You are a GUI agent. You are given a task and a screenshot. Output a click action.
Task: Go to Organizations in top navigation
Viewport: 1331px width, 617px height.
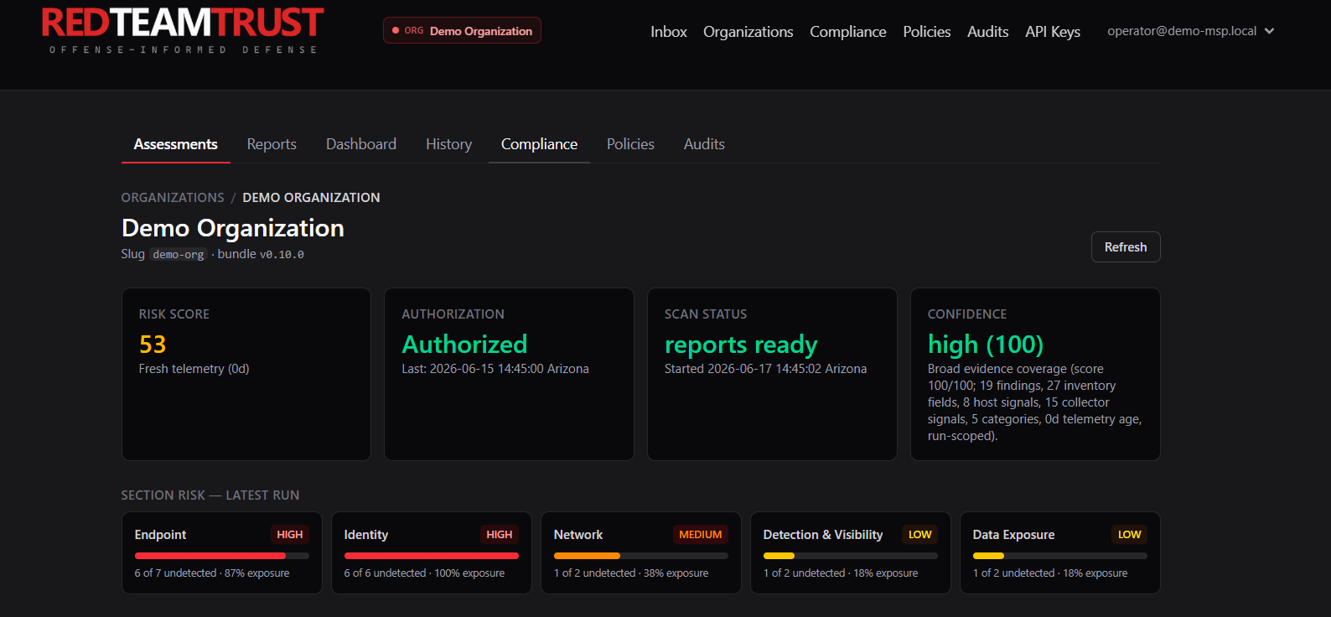point(748,32)
